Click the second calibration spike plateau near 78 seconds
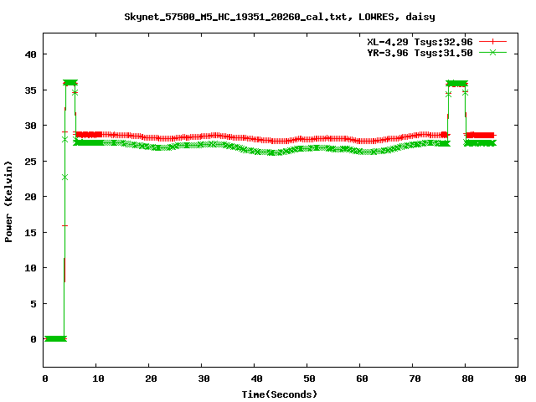Viewport: 536px width, 402px height. (457, 84)
